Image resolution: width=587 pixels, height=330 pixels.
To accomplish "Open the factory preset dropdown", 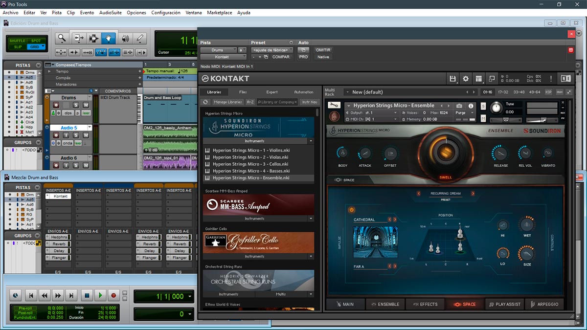I will click(x=272, y=50).
